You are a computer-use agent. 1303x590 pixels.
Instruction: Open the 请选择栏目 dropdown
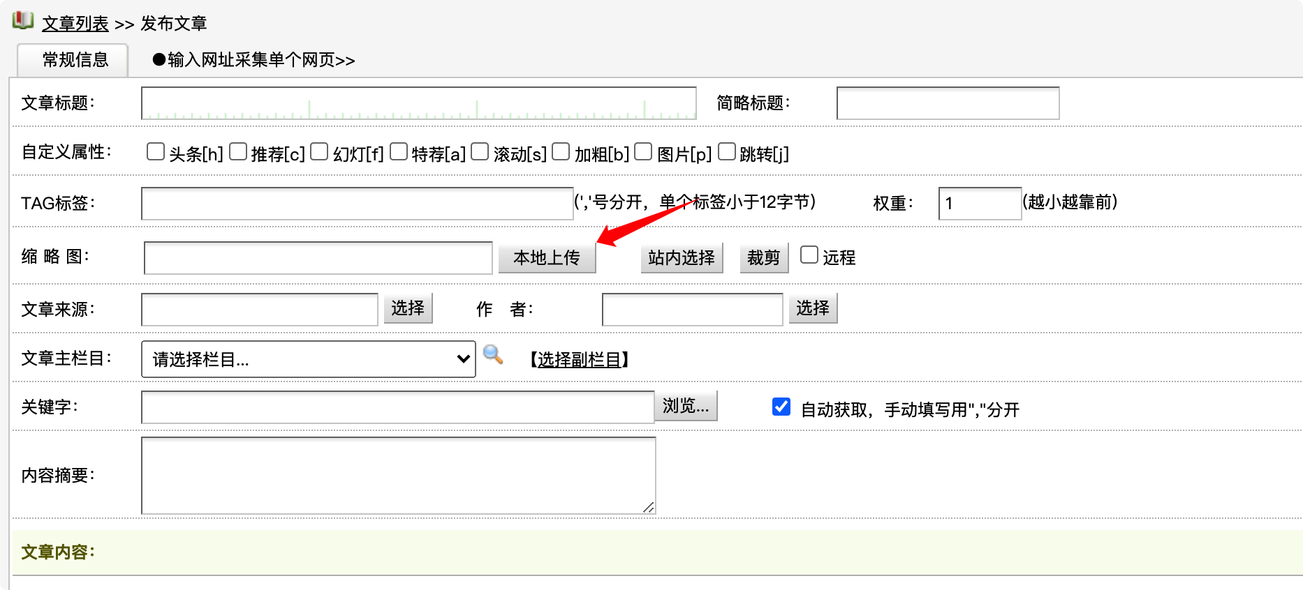coord(309,359)
